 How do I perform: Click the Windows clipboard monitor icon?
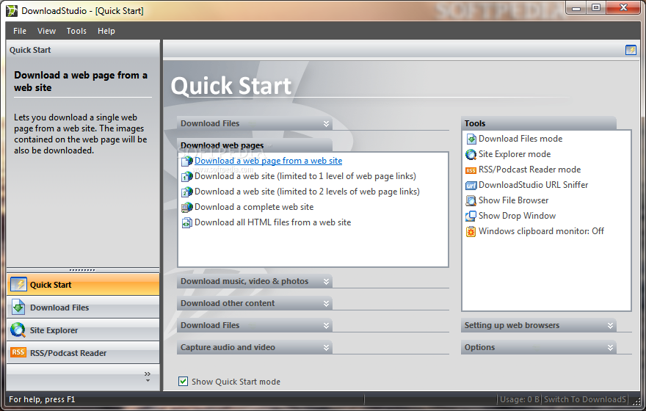(x=471, y=231)
